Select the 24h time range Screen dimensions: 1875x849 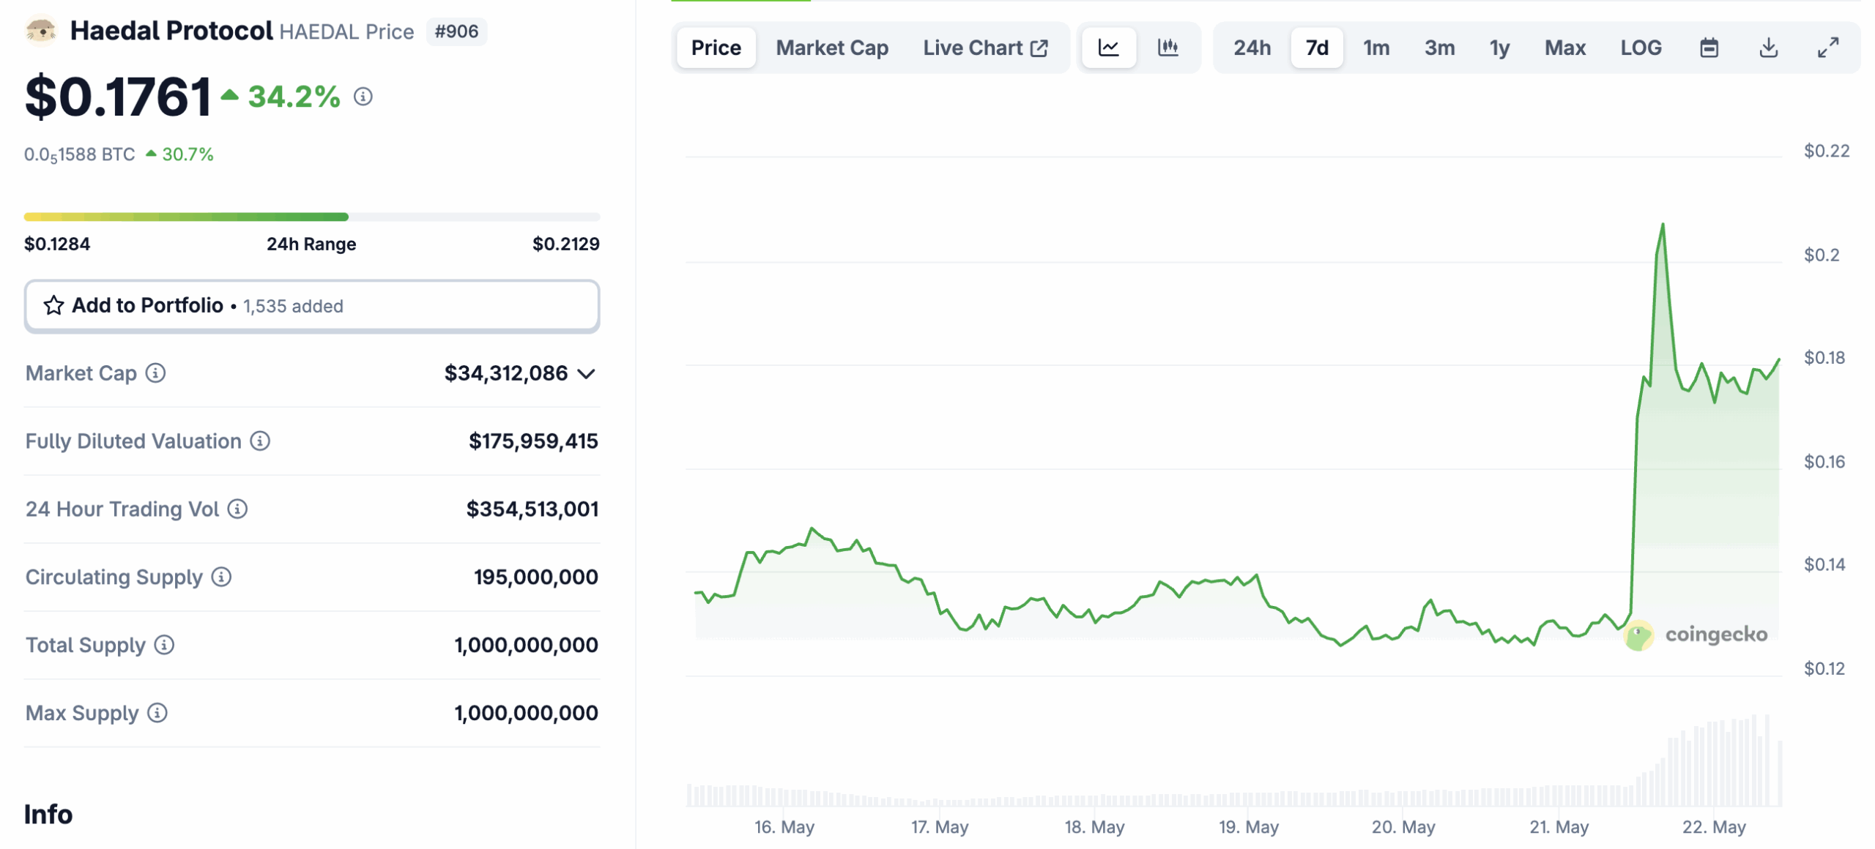pos(1252,48)
